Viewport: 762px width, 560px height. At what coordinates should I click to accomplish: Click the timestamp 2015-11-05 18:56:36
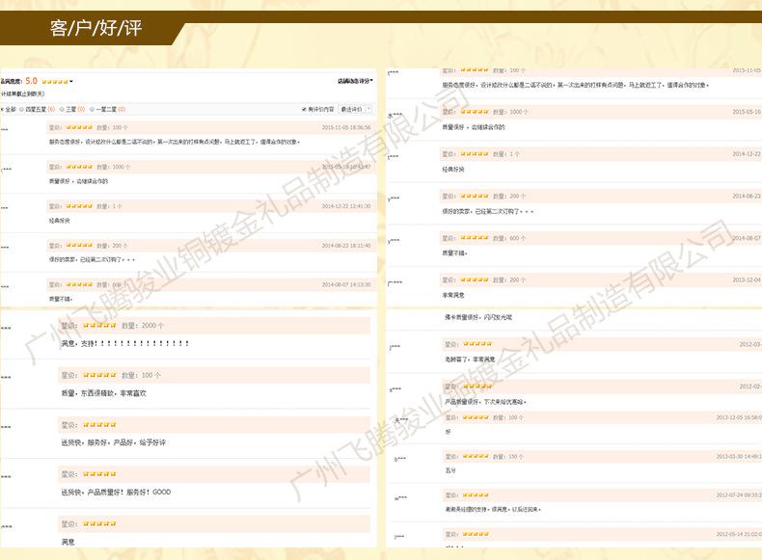point(346,127)
